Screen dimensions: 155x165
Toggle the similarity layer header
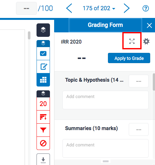point(43,94)
